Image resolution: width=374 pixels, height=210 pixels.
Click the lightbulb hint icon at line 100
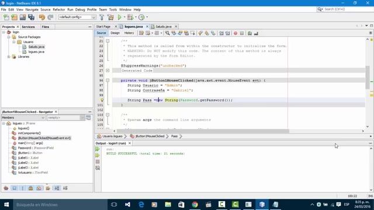102,100
